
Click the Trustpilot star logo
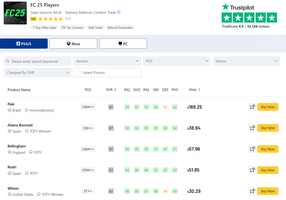[x=225, y=7]
